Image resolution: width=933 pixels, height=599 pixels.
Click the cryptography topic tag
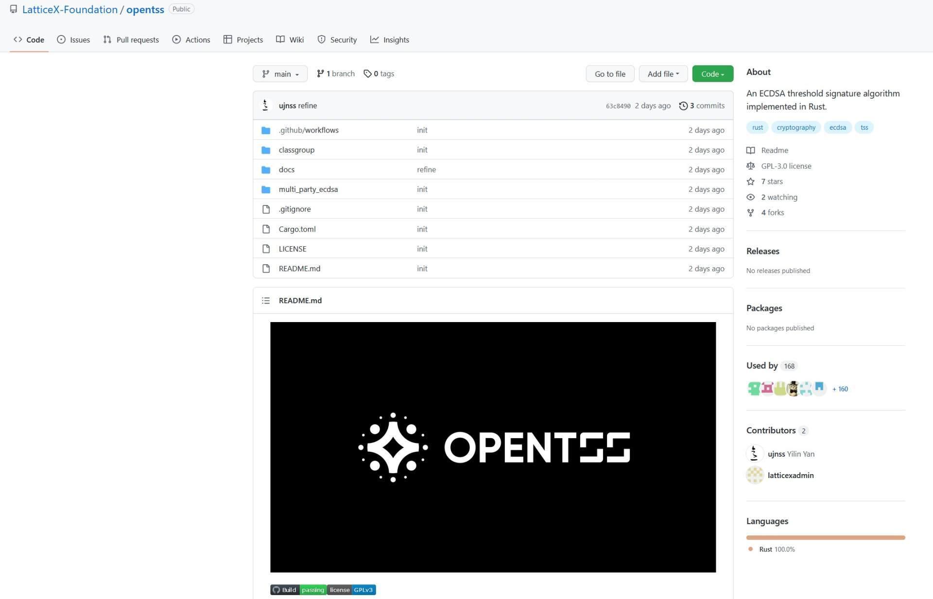tap(795, 127)
